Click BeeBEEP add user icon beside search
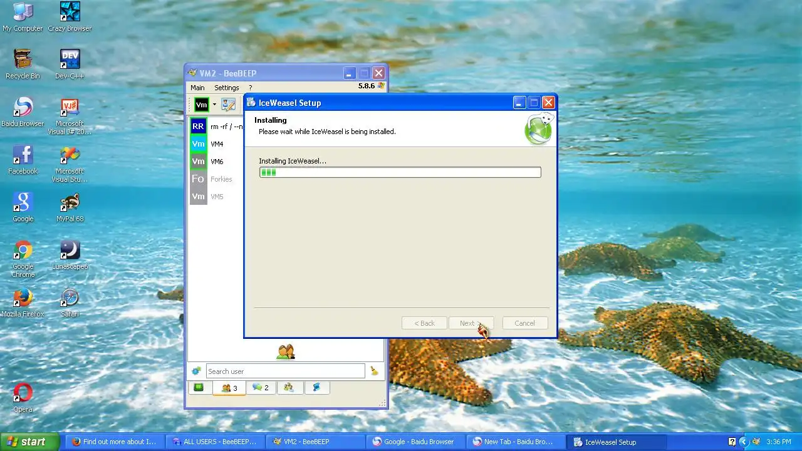Image resolution: width=802 pixels, height=451 pixels. pos(197,371)
